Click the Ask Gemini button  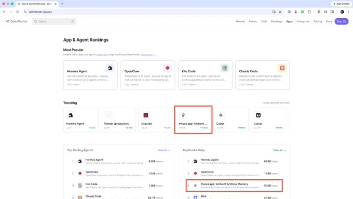(x=341, y=4)
